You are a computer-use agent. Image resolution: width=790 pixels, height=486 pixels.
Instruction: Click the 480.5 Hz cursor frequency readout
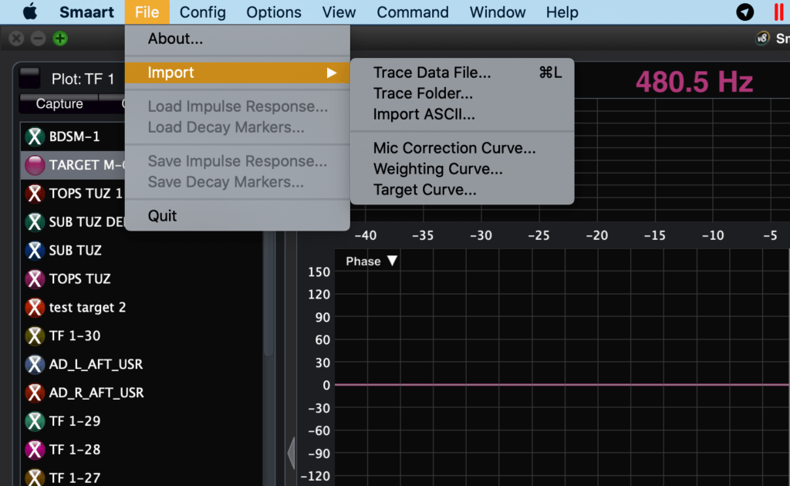[694, 82]
